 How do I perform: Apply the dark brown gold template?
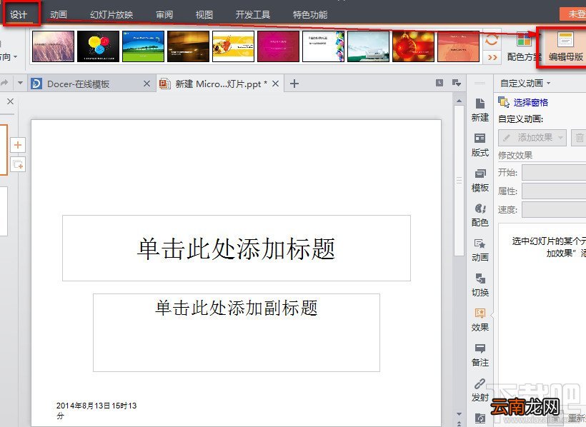click(x=189, y=46)
